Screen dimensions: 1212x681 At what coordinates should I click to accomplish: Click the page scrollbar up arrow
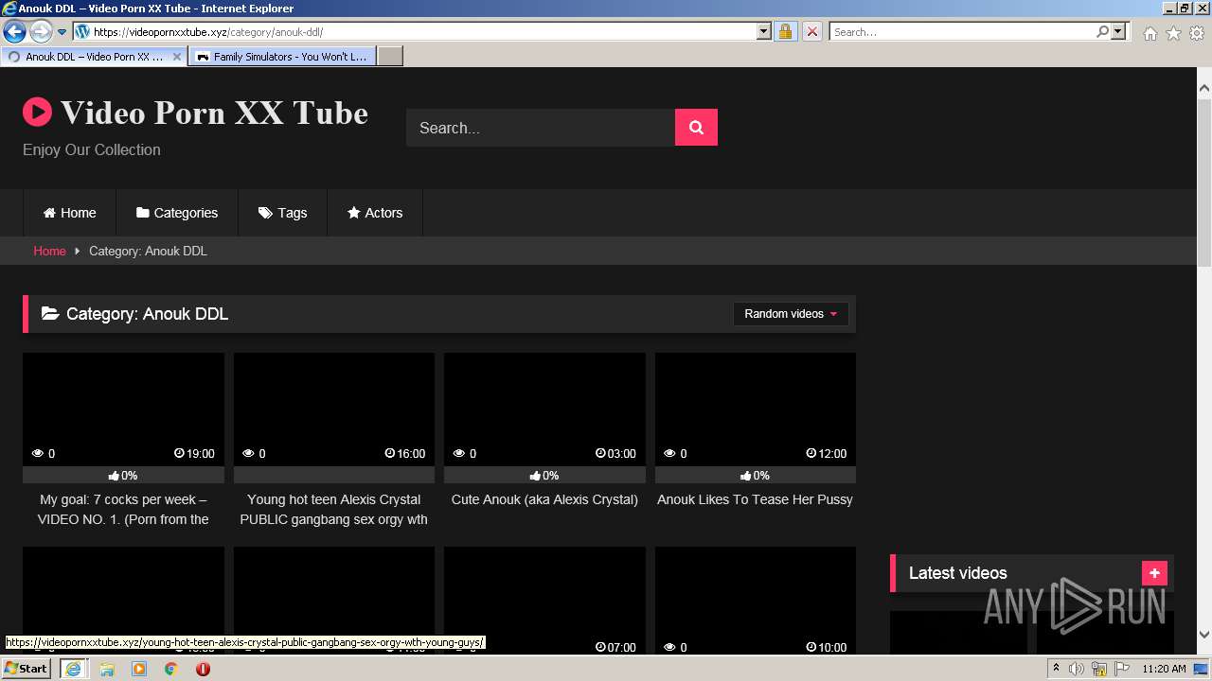[x=1204, y=88]
